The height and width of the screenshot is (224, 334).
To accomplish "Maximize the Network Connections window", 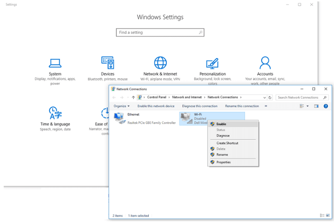I will click(314, 89).
